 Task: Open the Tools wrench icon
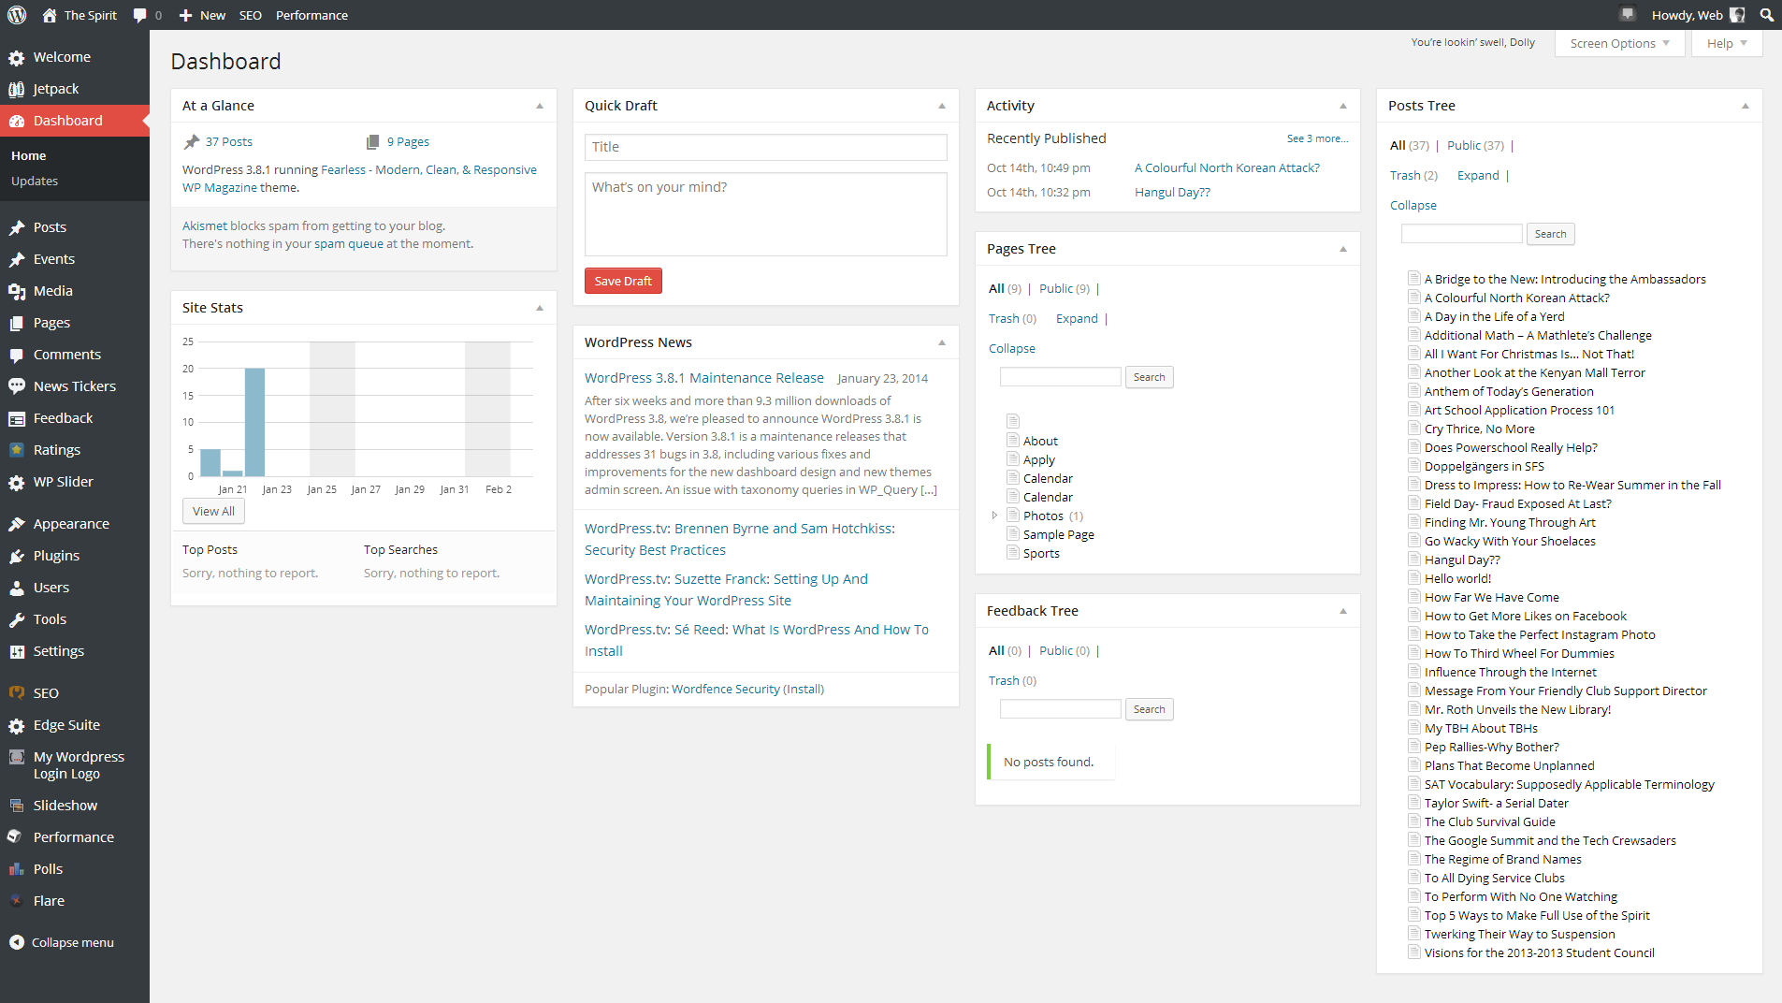pyautogui.click(x=17, y=620)
